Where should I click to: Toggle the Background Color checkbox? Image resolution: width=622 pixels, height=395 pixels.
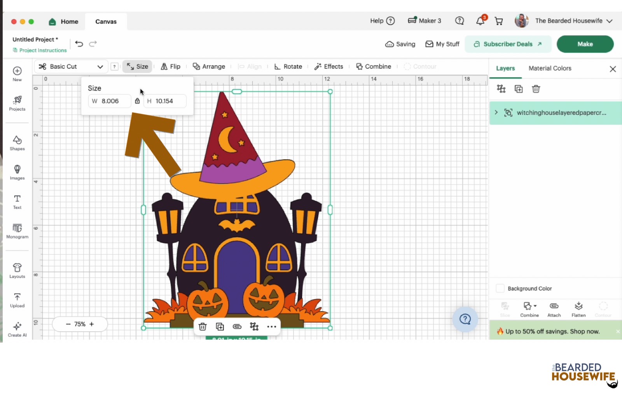500,289
